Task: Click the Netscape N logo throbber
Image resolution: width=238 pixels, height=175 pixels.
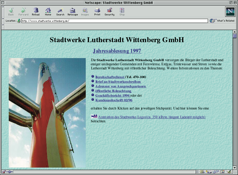Action: click(x=230, y=12)
